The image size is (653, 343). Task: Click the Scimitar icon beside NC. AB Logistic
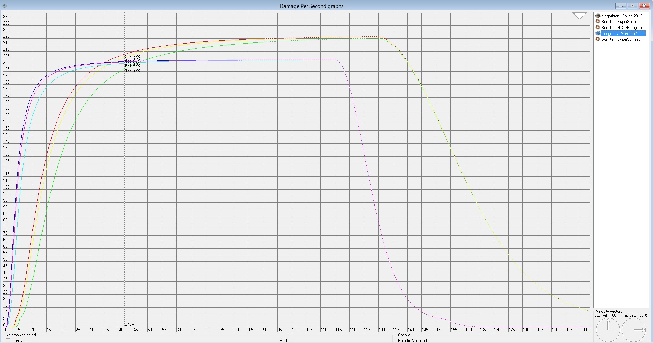[598, 28]
